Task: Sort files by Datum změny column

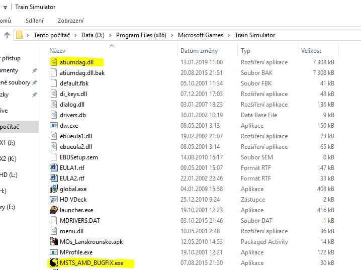Action: [199, 51]
